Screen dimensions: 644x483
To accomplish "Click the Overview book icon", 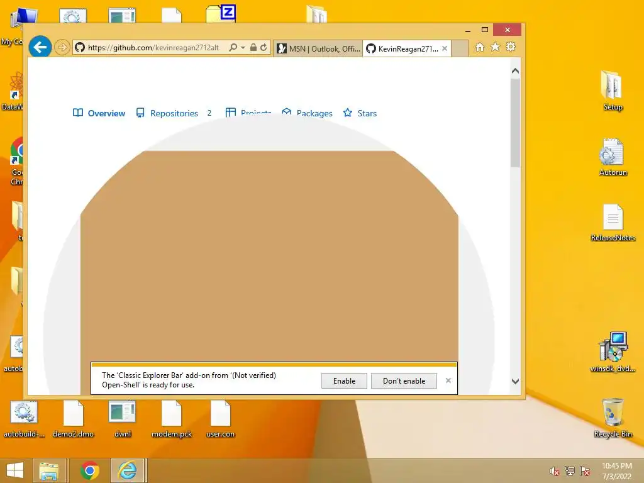I will point(77,113).
